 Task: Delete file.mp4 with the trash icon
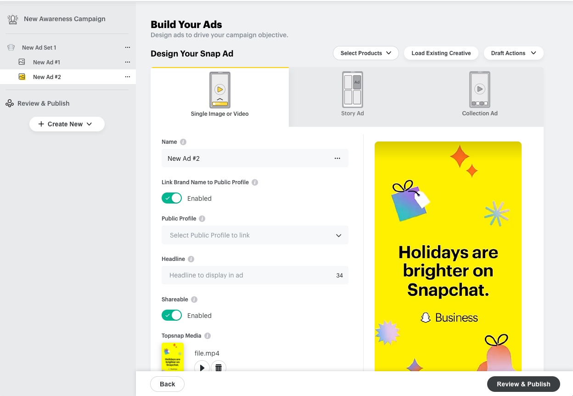[x=219, y=368]
